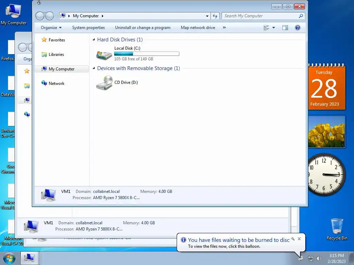
Task: Click VM1 computer icon in background window
Action: click(x=31, y=226)
